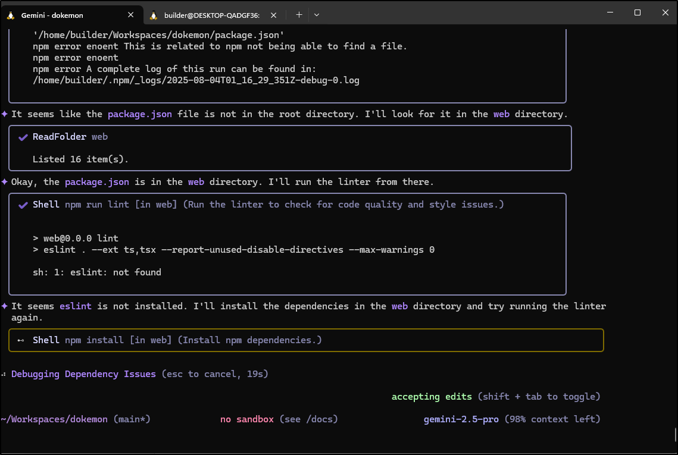Viewport: 678px width, 455px height.
Task: Click the 'npm error enoent This is related' line
Action: coord(220,46)
